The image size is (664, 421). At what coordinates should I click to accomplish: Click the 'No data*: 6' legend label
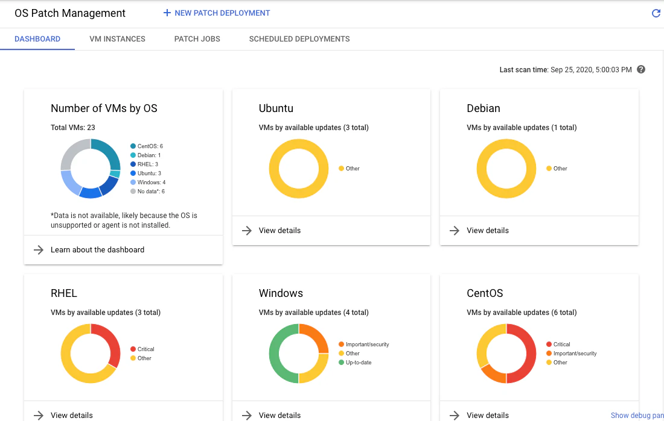tap(151, 192)
